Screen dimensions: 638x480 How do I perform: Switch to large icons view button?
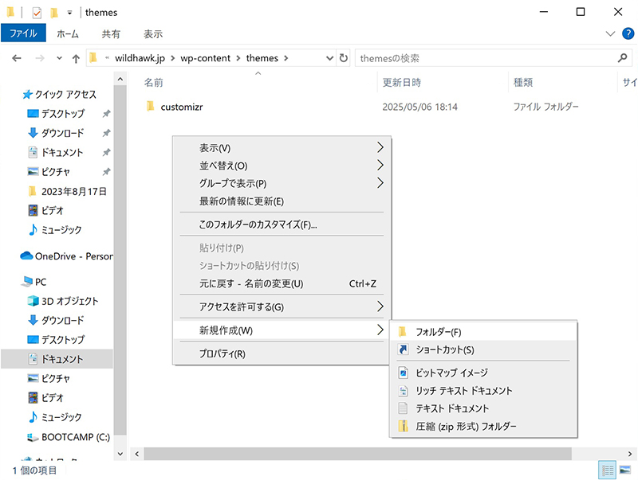click(x=626, y=470)
